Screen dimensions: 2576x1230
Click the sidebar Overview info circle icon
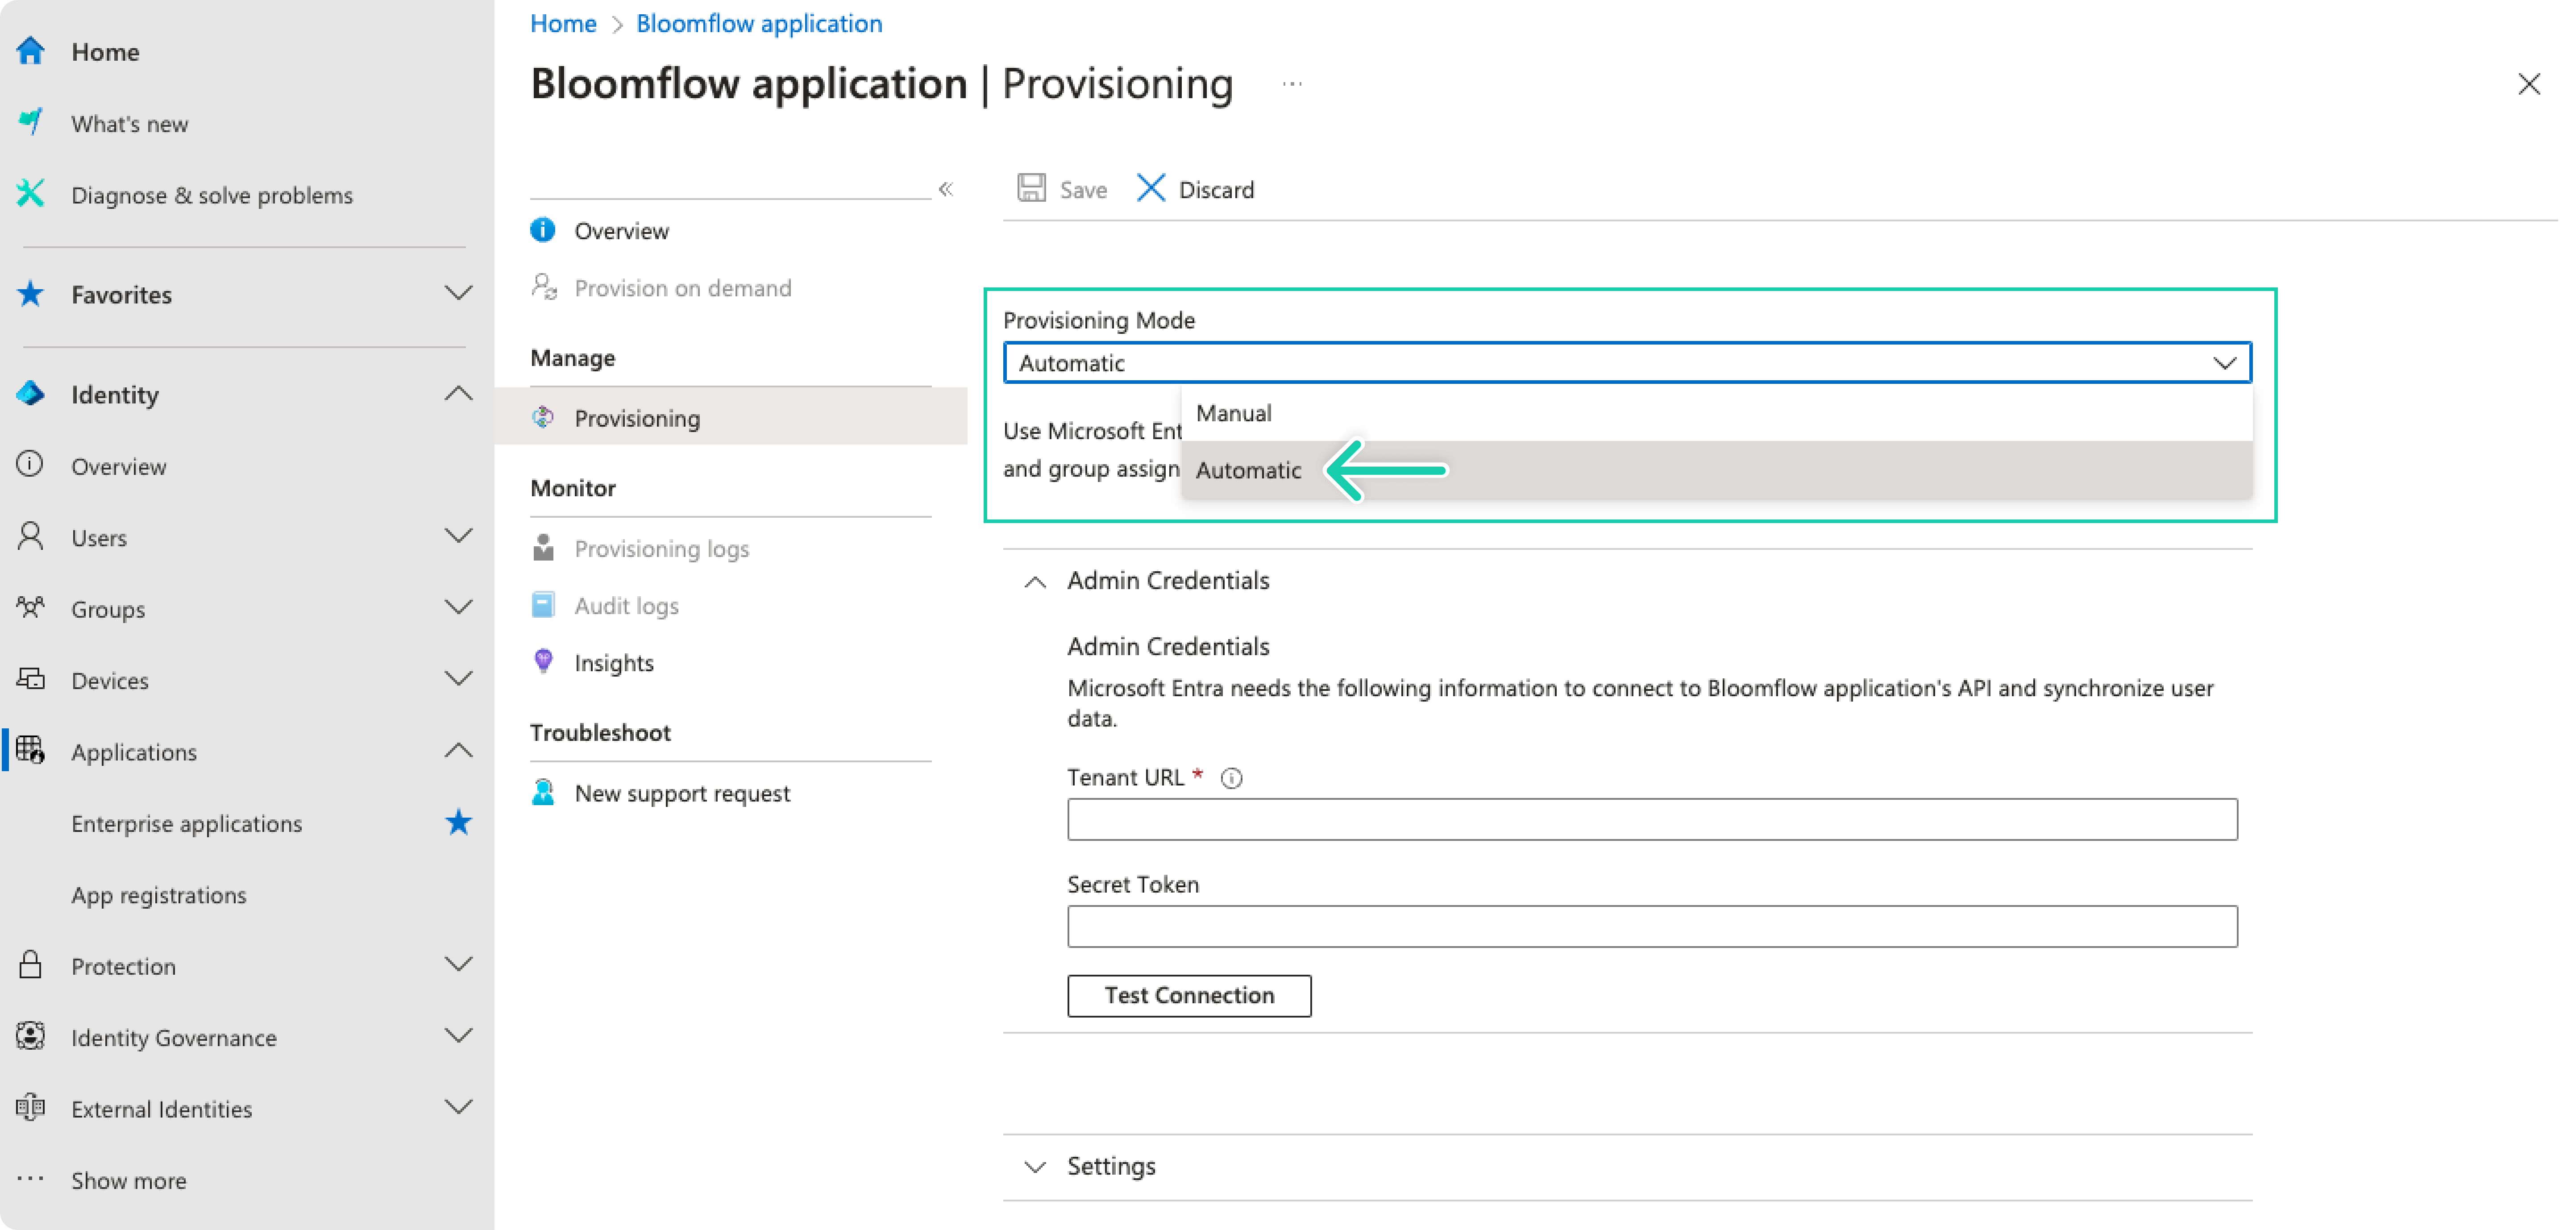(31, 464)
